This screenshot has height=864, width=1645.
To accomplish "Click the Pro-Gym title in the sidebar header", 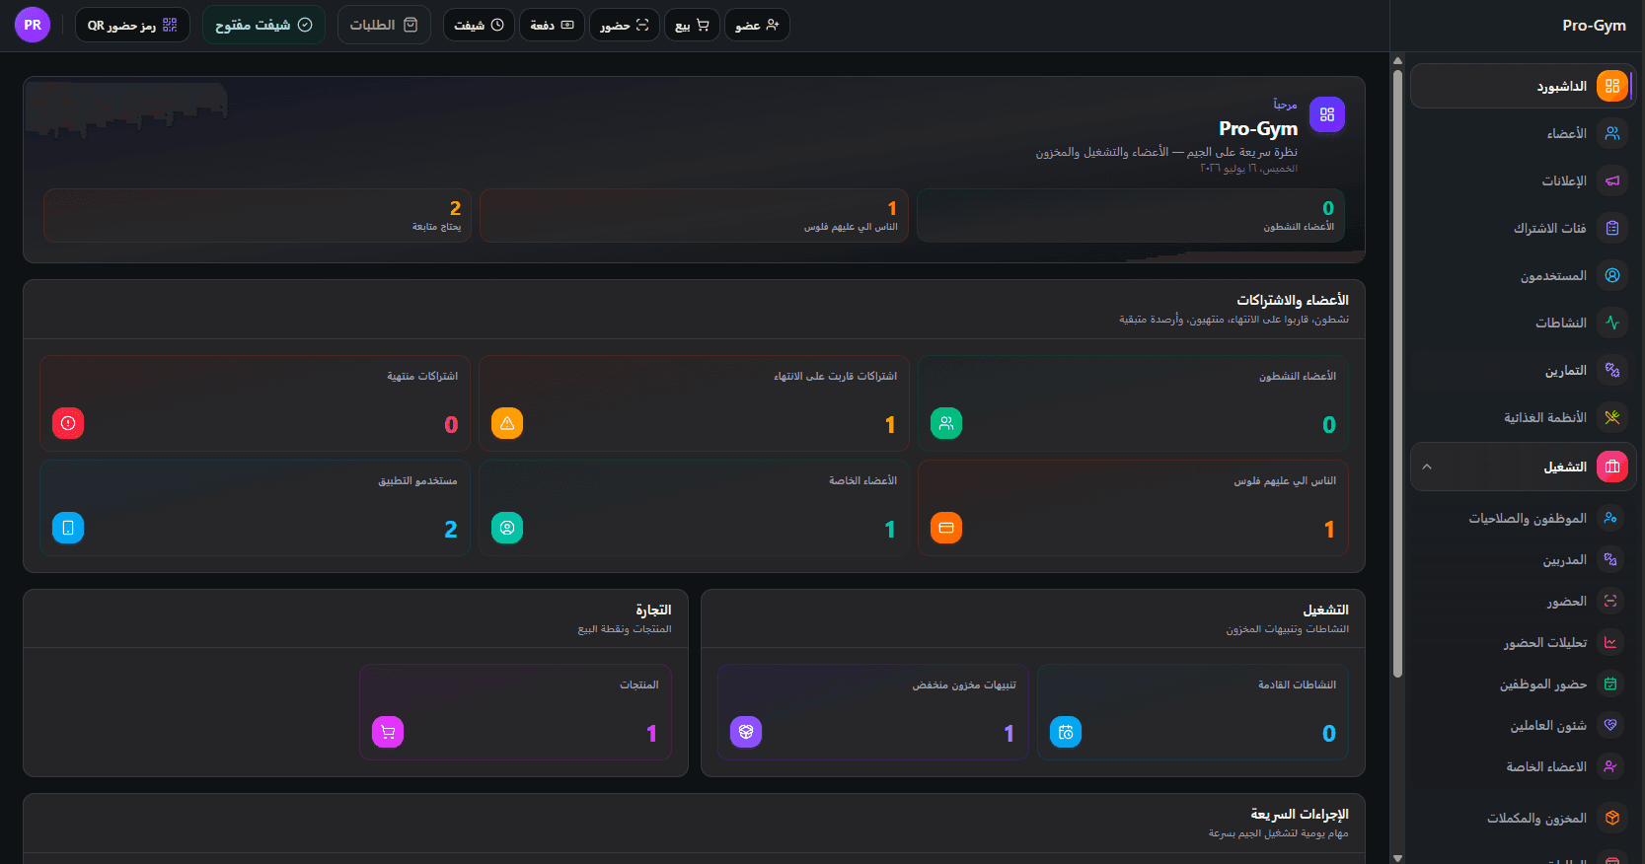I will 1594,25.
